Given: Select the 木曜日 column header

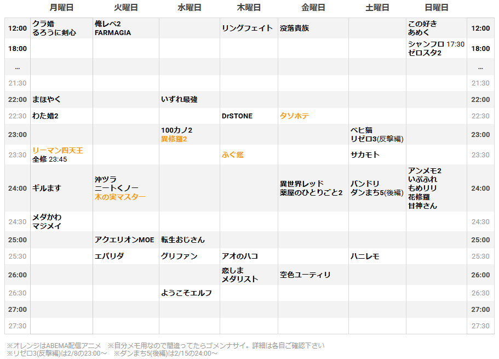Looking at the screenshot, I should coord(249,8).
